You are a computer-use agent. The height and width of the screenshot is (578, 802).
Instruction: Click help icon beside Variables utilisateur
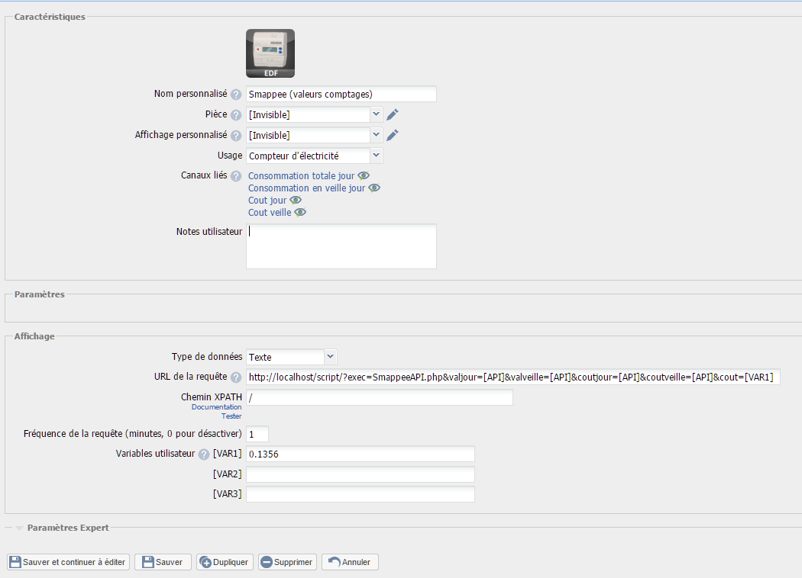point(204,454)
